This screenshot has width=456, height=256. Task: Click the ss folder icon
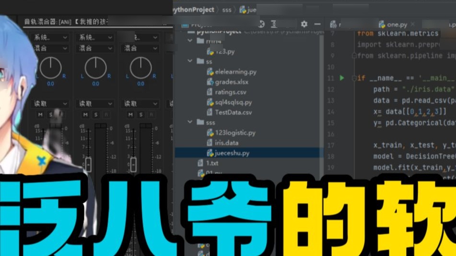pyautogui.click(x=200, y=61)
